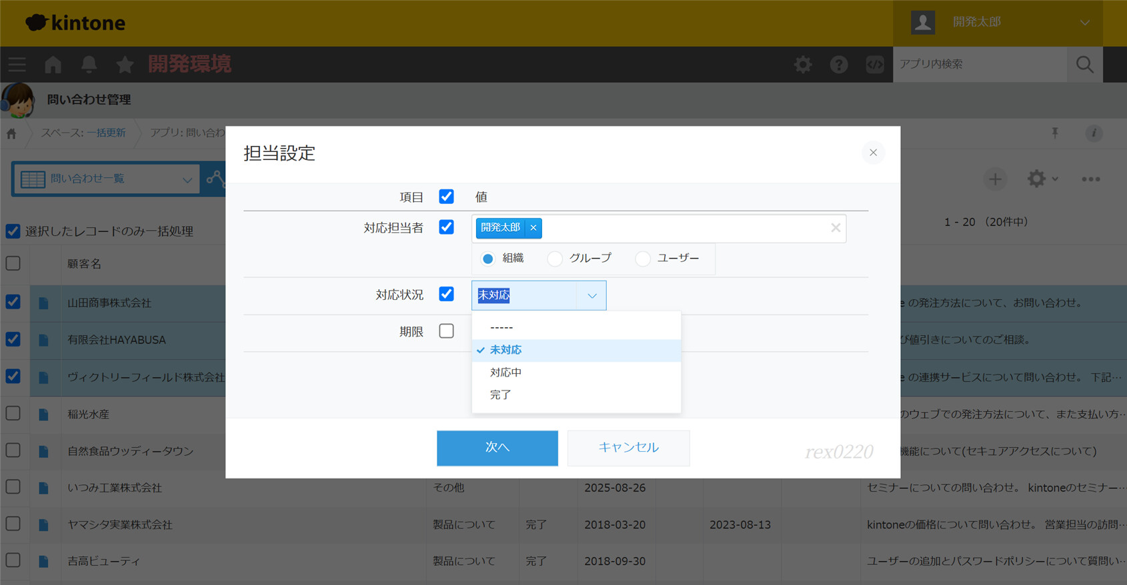Click the キャンセル button
Viewport: 1127px width, 585px height.
tap(628, 448)
